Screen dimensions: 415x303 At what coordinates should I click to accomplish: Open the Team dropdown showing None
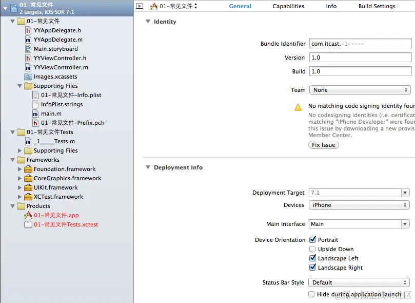(360, 90)
